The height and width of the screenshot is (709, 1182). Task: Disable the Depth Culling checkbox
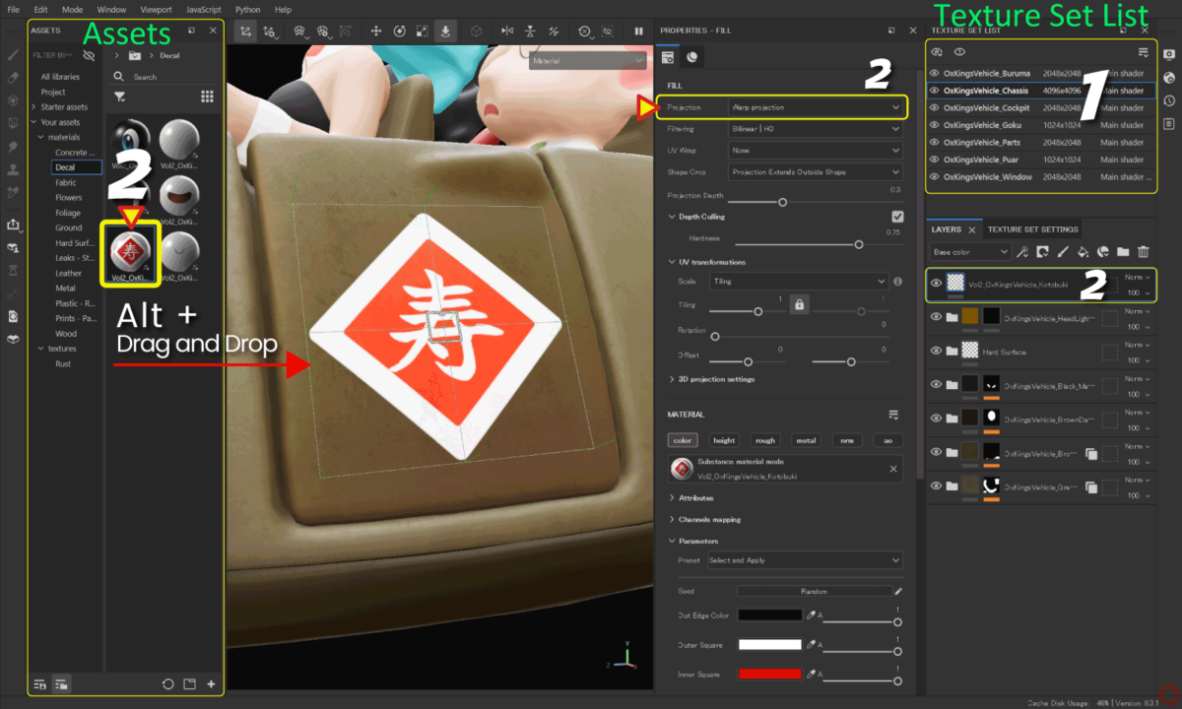click(x=897, y=216)
